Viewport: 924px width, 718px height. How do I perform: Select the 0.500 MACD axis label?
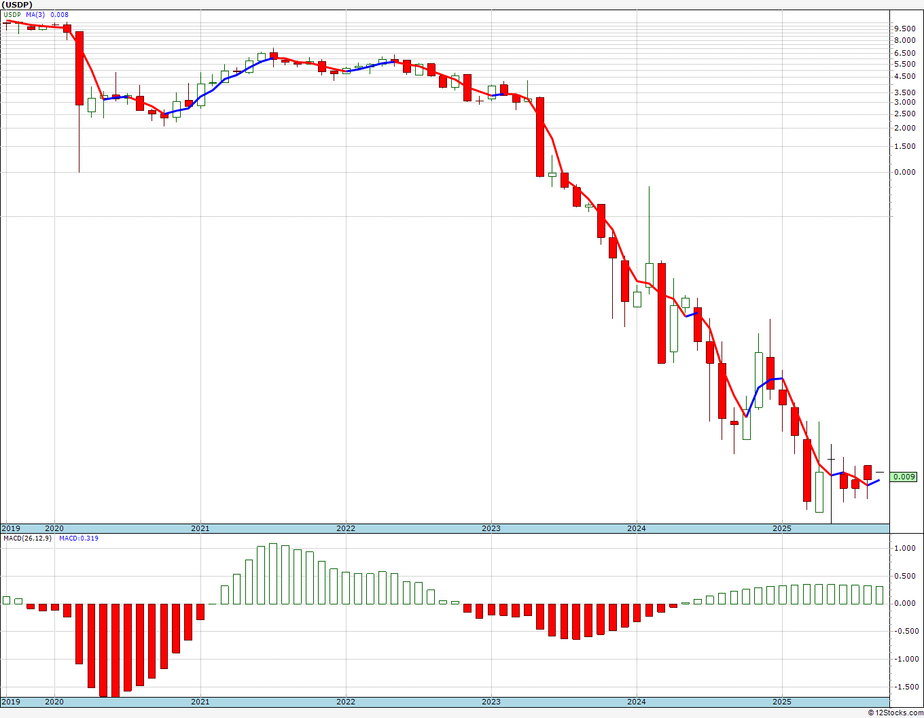coord(905,576)
